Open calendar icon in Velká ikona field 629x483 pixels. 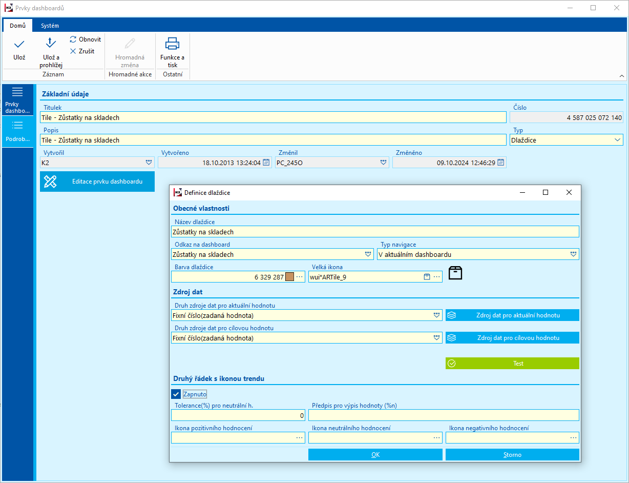pyautogui.click(x=427, y=277)
